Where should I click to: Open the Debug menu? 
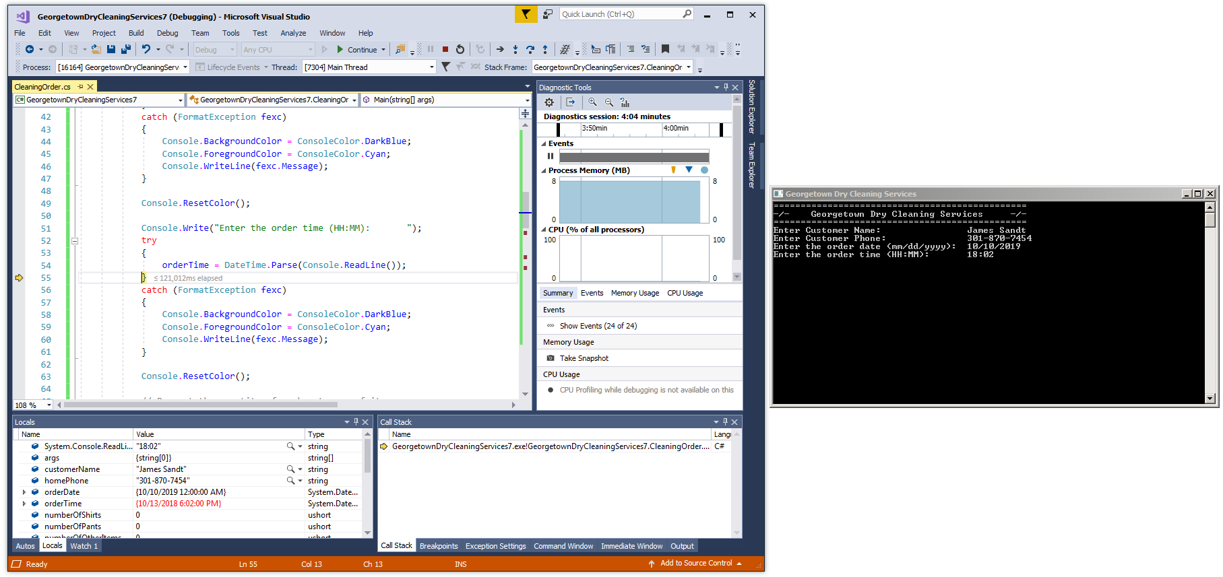[167, 33]
